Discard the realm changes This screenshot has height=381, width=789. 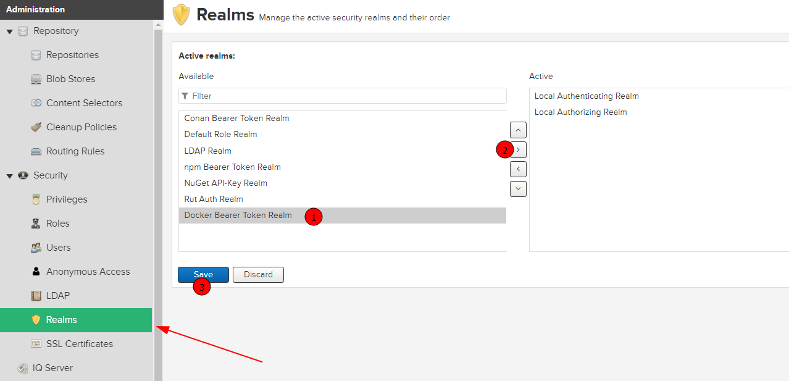point(258,275)
